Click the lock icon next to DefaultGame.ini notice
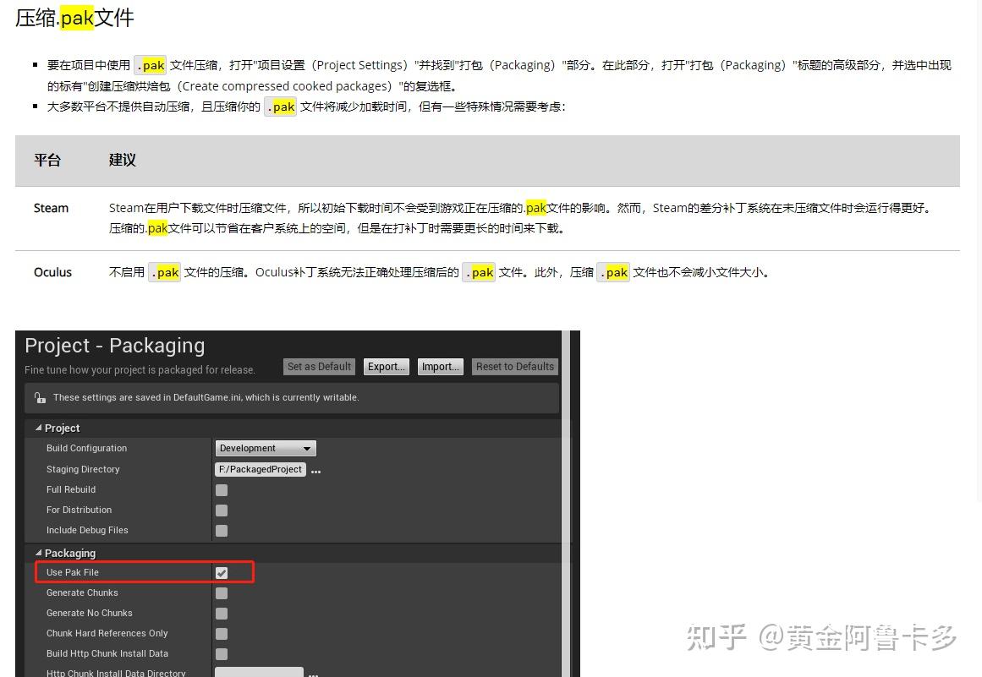Viewport: 982px width, 677px height. (x=41, y=397)
